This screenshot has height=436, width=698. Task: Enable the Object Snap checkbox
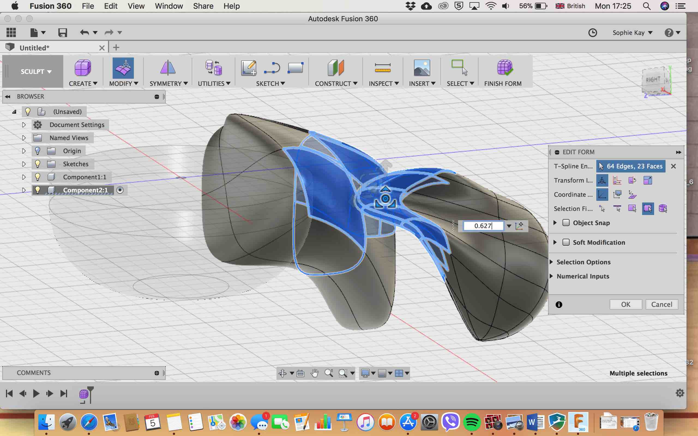[x=566, y=223]
